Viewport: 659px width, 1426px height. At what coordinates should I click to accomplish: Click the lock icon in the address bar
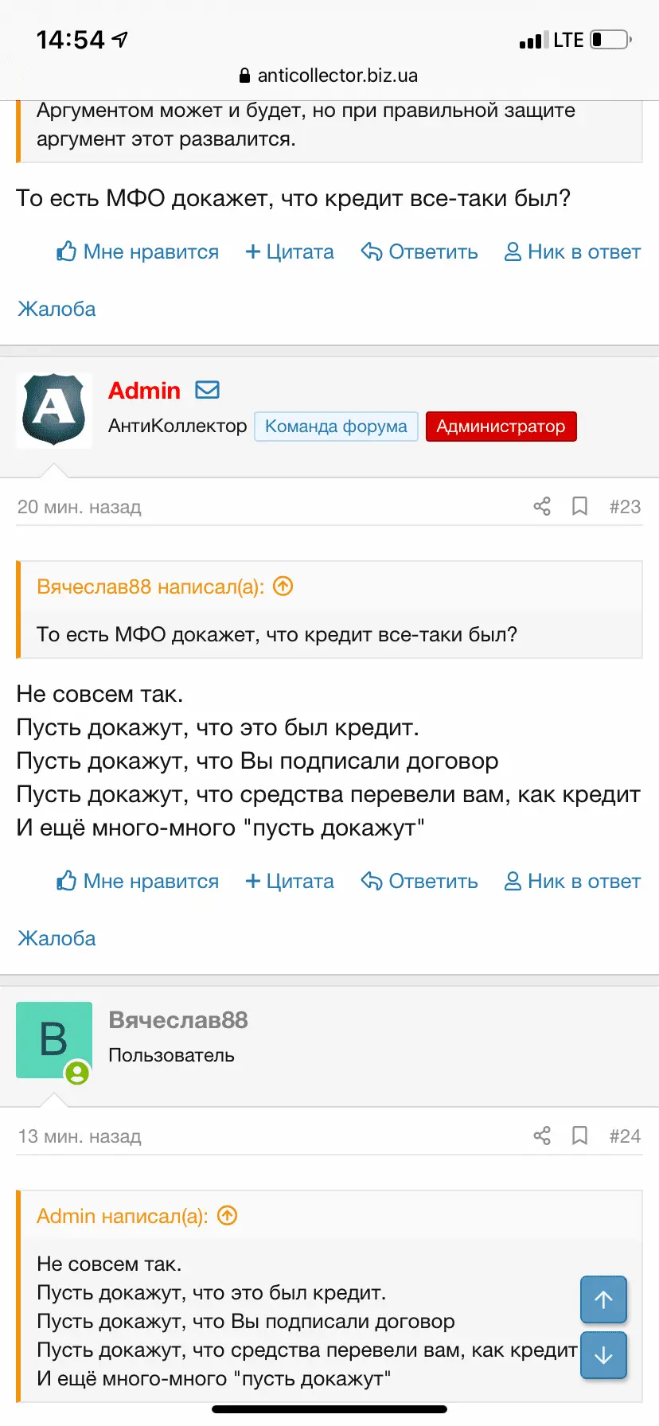[243, 76]
